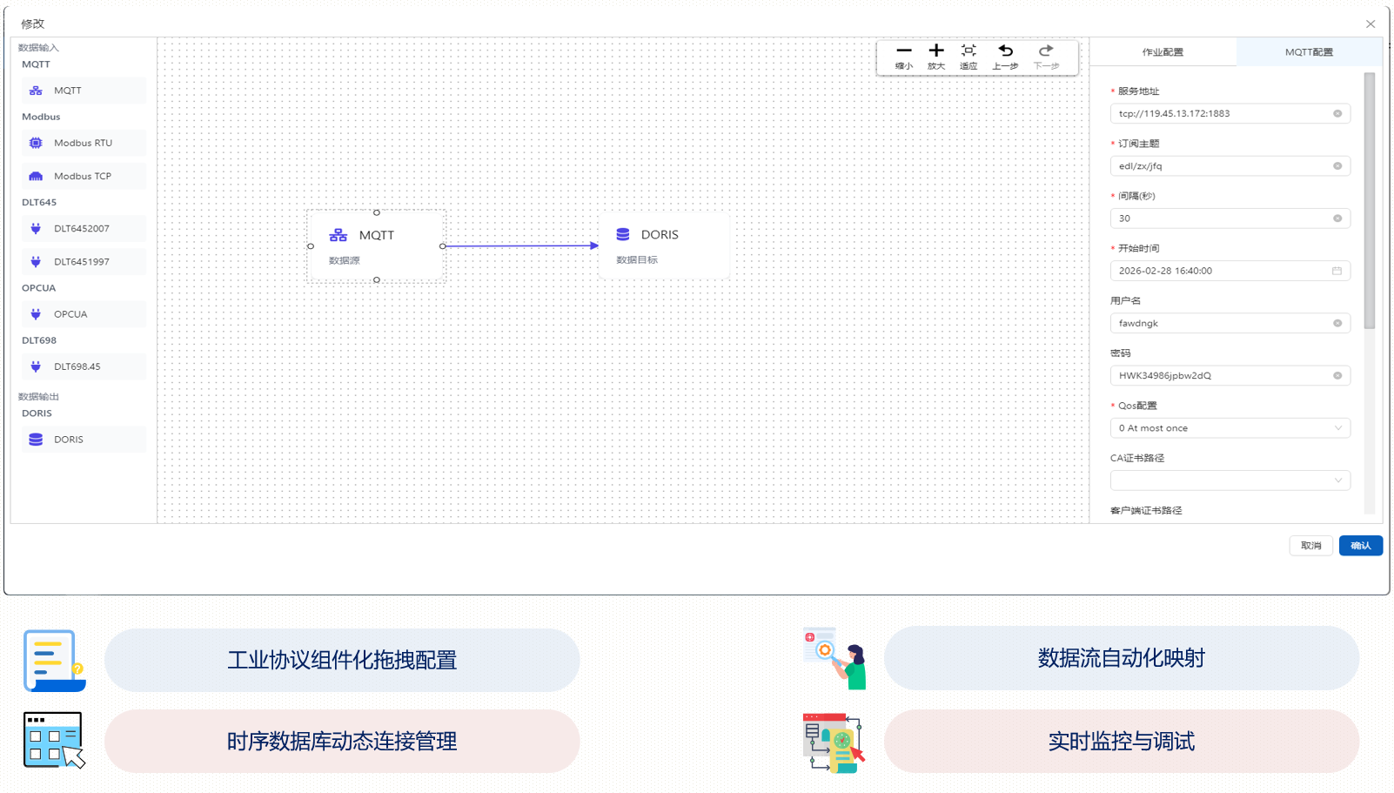Switch to the MQTT配置 tab
The width and height of the screenshot is (1394, 793).
[1309, 52]
